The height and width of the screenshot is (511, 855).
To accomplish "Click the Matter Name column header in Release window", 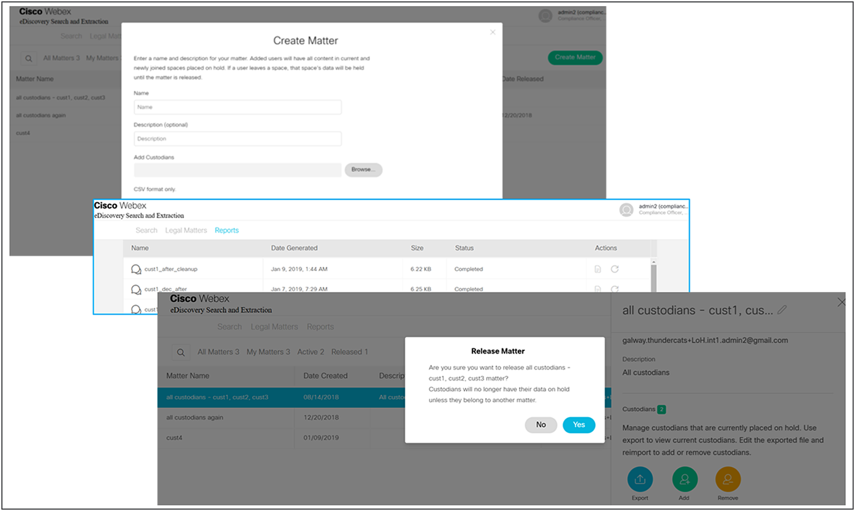I will pos(188,376).
